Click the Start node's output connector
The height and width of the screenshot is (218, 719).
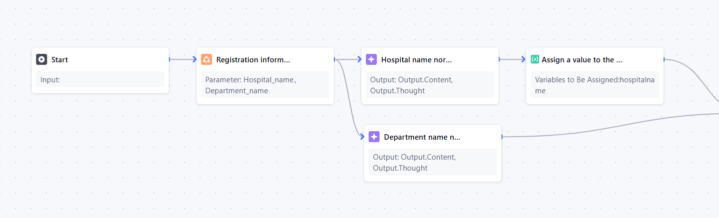tap(169, 59)
